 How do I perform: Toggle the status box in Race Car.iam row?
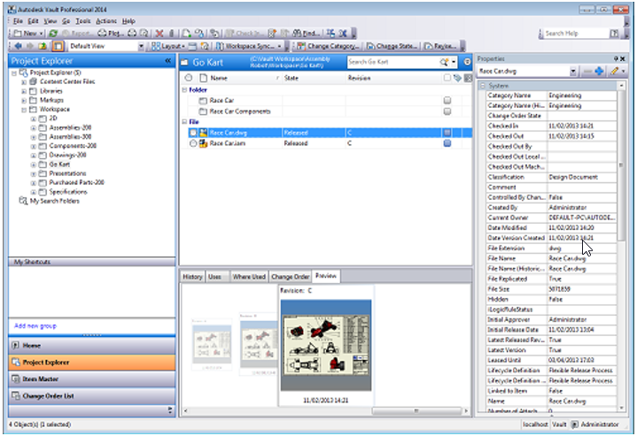(447, 143)
